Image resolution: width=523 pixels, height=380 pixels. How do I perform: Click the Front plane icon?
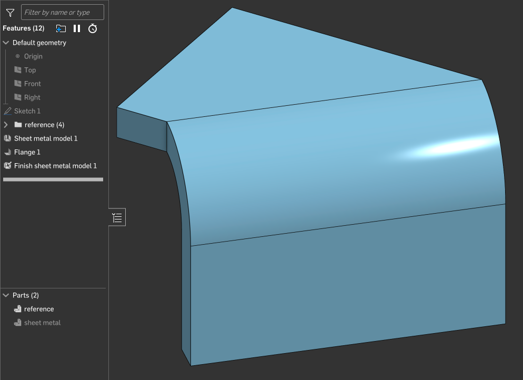[x=18, y=83]
